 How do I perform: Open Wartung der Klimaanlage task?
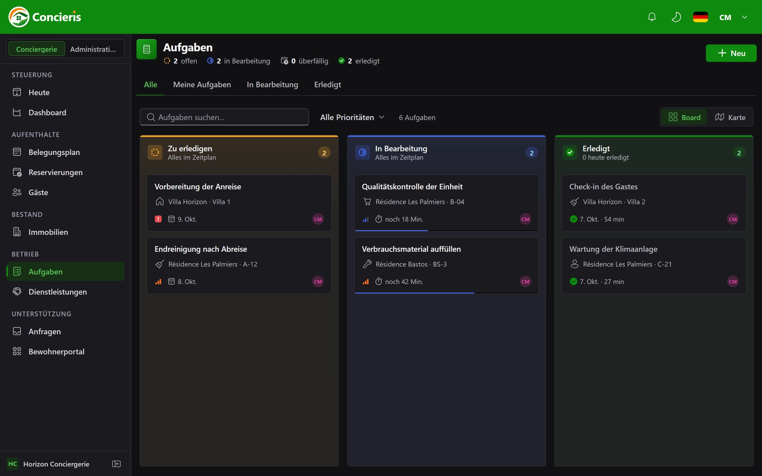tap(654, 266)
